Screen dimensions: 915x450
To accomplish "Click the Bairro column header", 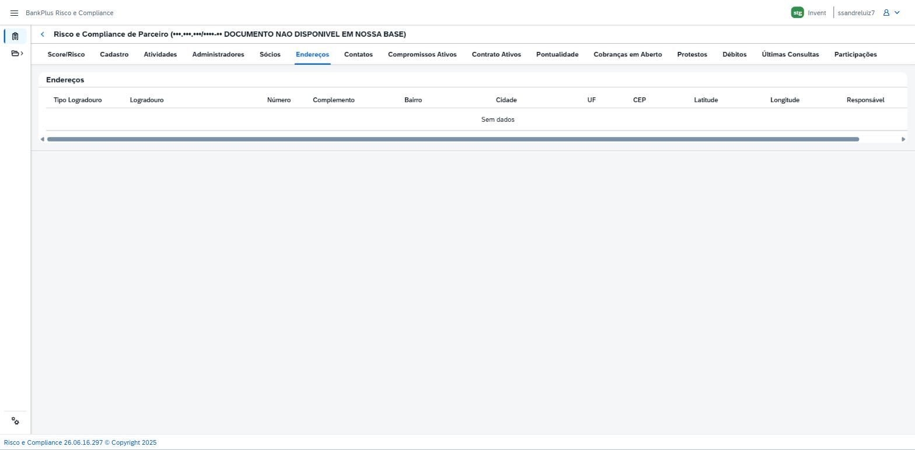I will pyautogui.click(x=413, y=100).
